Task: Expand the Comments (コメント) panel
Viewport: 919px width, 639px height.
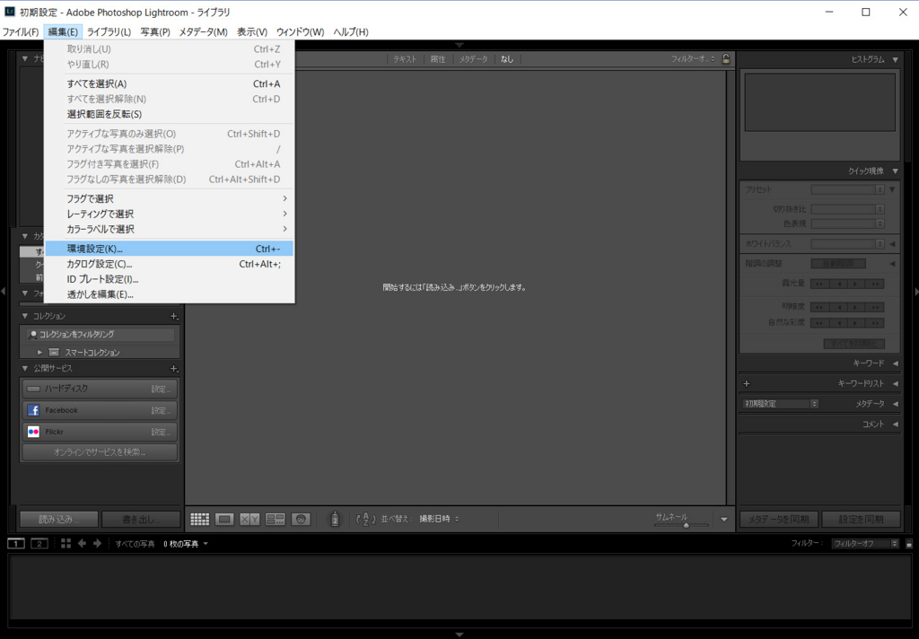Action: point(895,424)
